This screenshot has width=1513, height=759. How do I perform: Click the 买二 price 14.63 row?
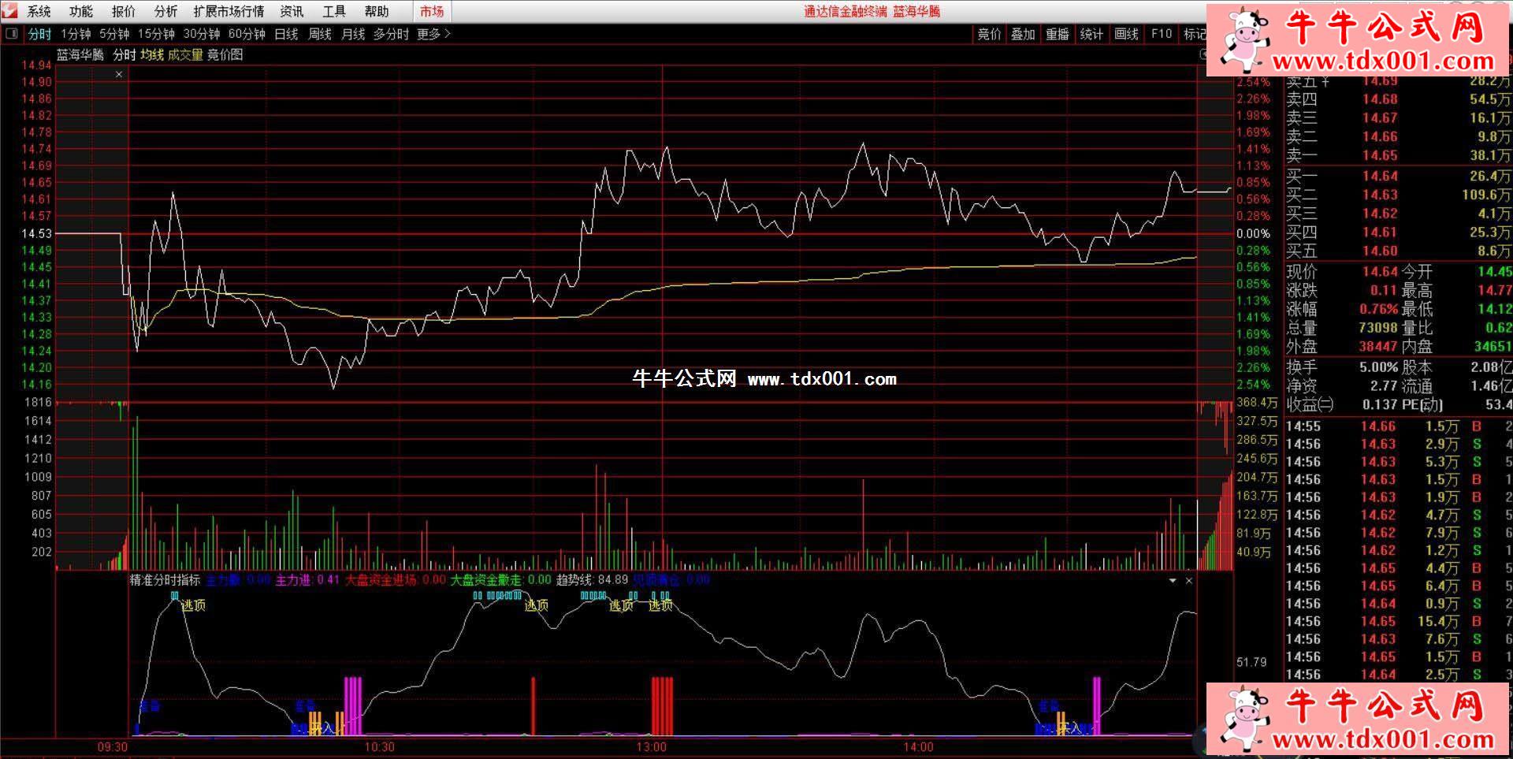1398,195
